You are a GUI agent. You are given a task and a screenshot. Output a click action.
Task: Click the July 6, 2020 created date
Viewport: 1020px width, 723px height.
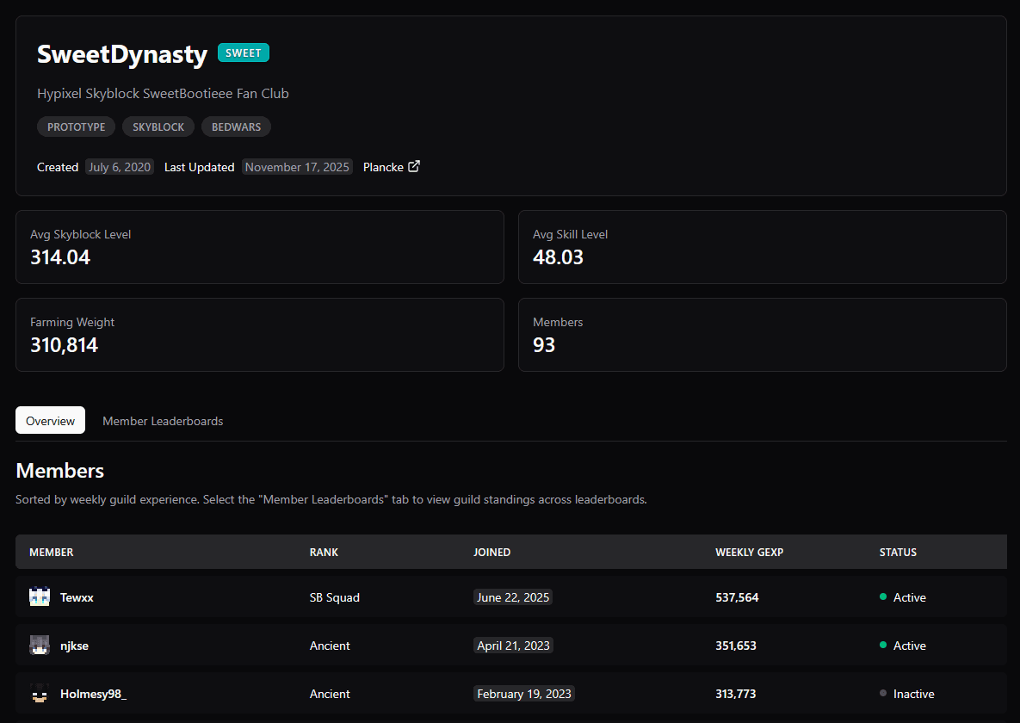click(x=120, y=167)
